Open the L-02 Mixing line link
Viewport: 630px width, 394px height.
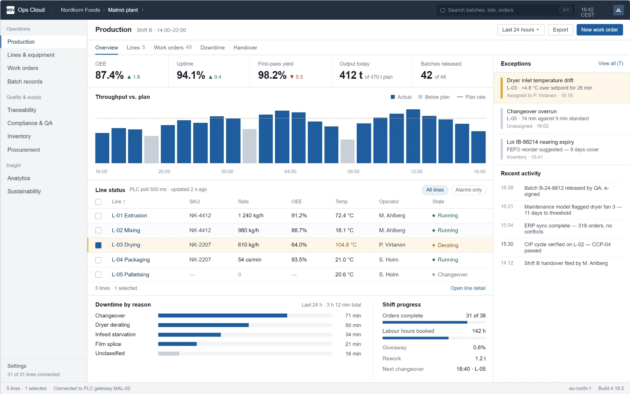tap(126, 230)
